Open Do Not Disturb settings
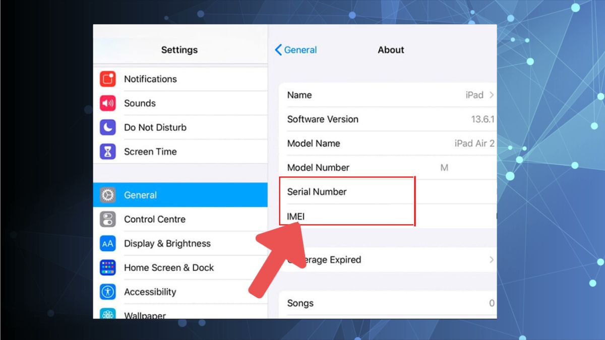 [x=180, y=127]
